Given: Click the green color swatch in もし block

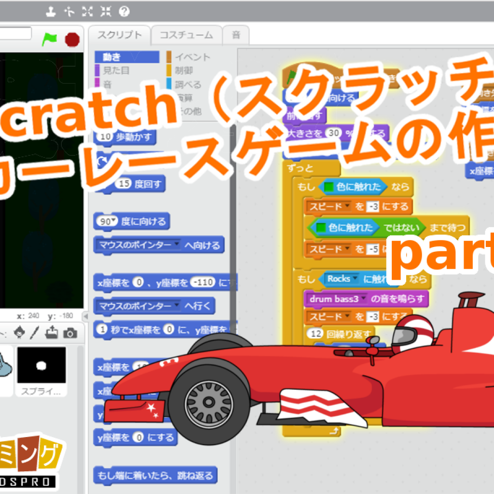Looking at the screenshot, I should tap(329, 187).
